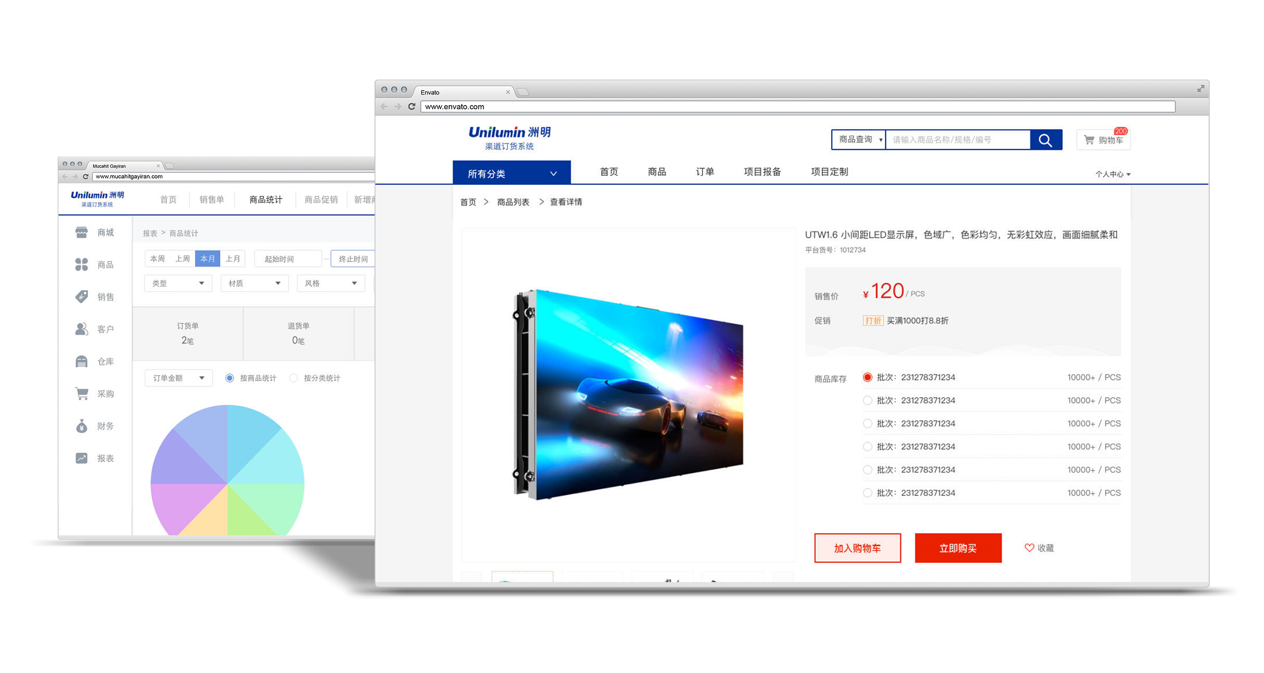Viewport: 1264px width, 673px height.
Task: Go back in Mucahit Gayiran browser window
Action: (65, 176)
